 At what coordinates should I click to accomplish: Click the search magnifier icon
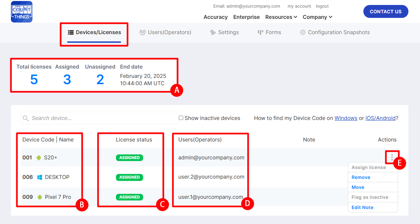26,118
